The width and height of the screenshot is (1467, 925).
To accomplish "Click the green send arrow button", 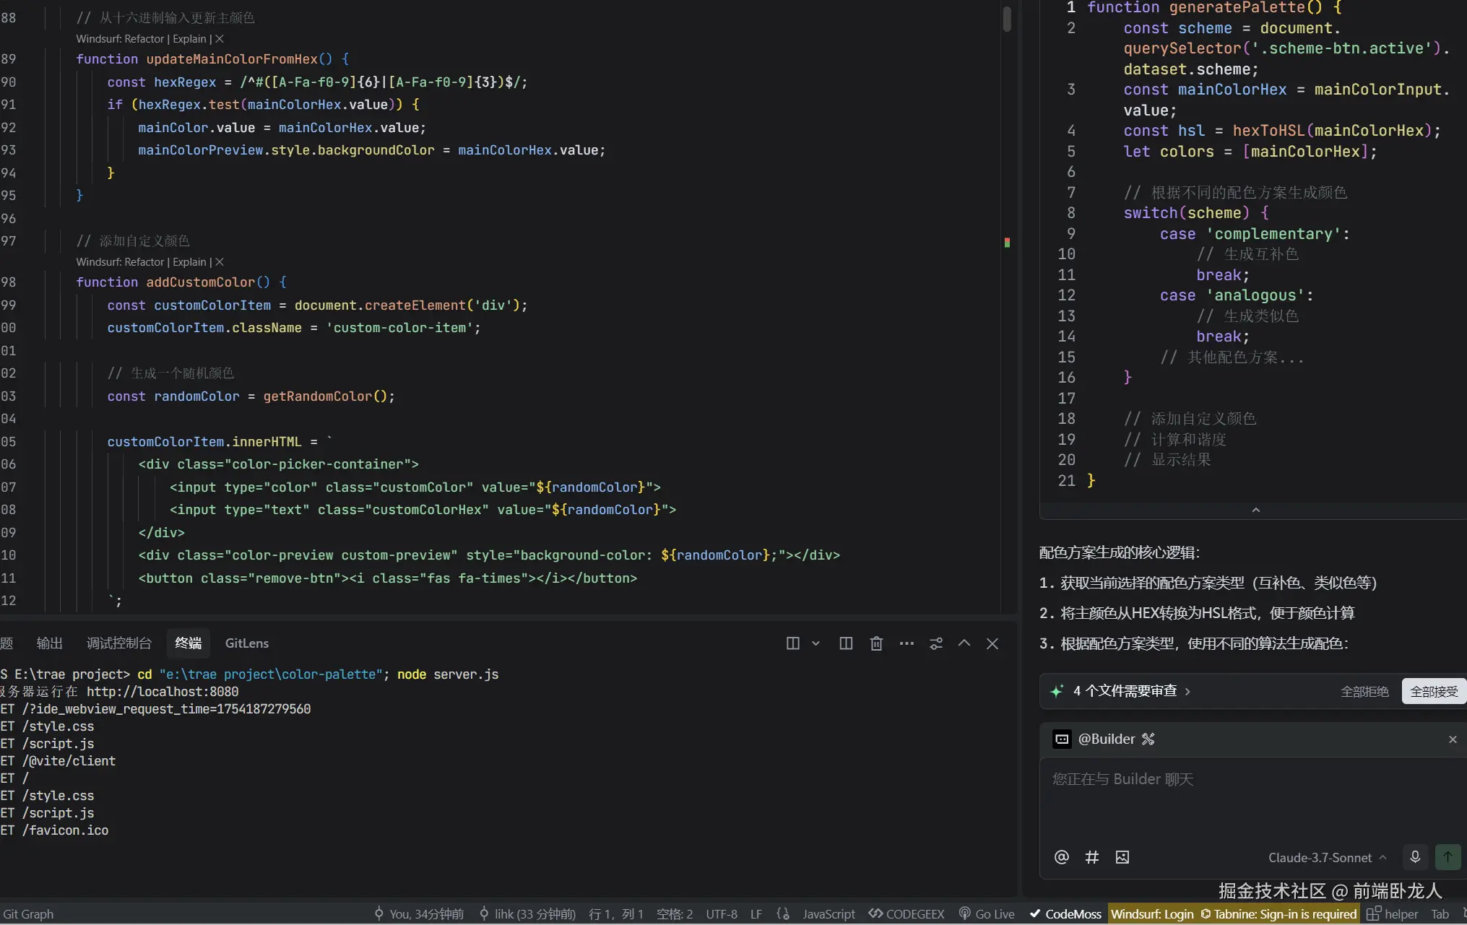I will tap(1447, 857).
